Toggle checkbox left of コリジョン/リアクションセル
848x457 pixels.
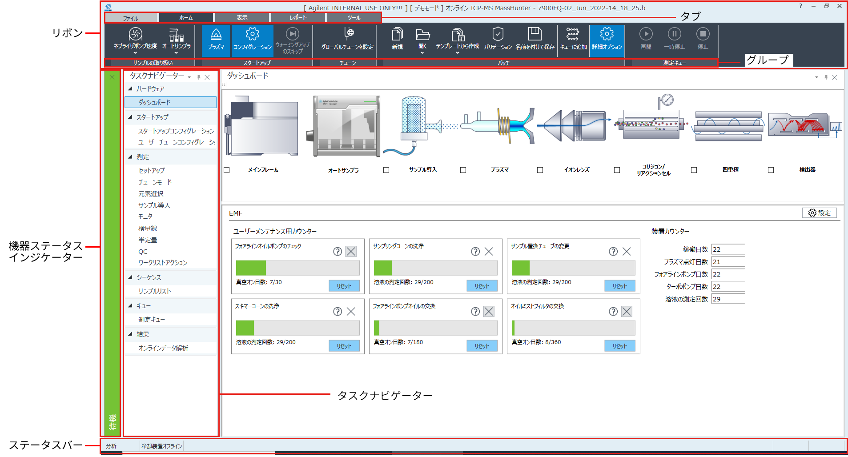coord(617,170)
